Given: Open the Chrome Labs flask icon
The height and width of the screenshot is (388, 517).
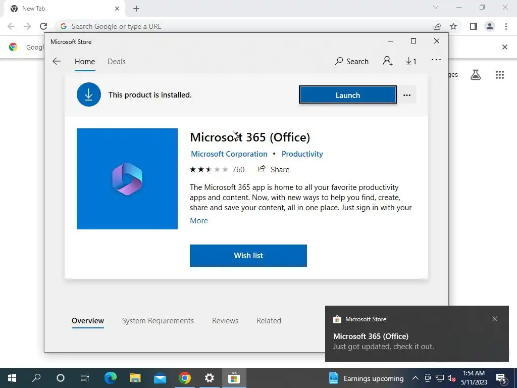Looking at the screenshot, I should pyautogui.click(x=476, y=75).
